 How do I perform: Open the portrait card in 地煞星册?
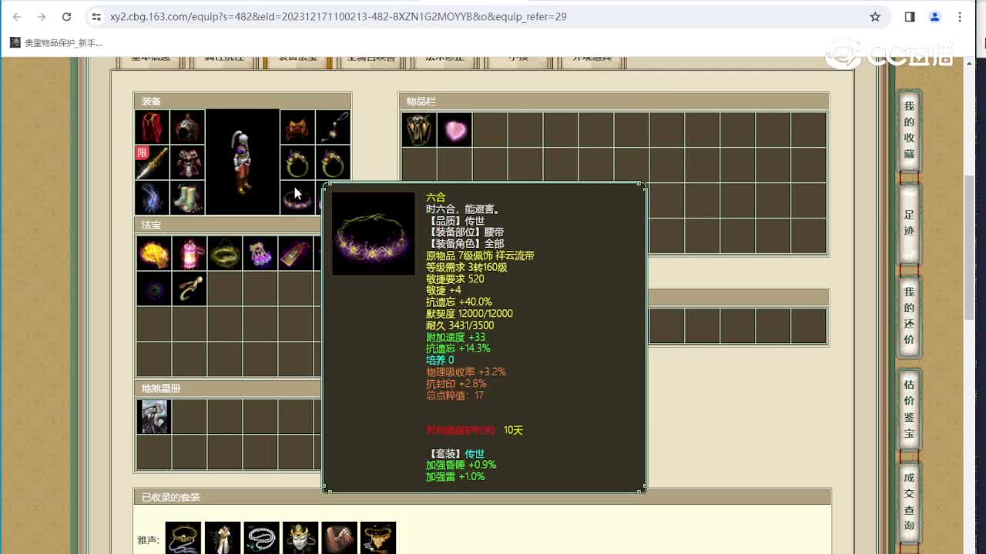(x=154, y=416)
